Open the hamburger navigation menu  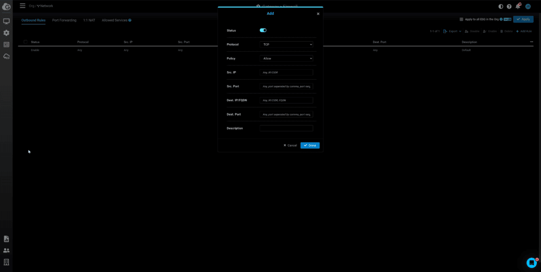pyautogui.click(x=22, y=6)
